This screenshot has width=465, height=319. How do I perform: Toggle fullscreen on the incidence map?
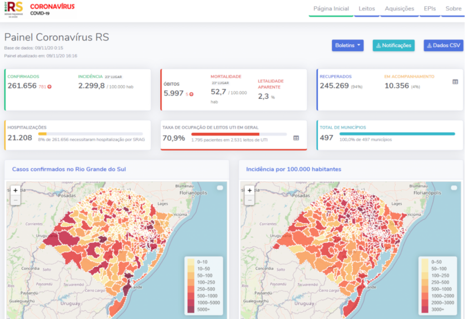coord(454,188)
